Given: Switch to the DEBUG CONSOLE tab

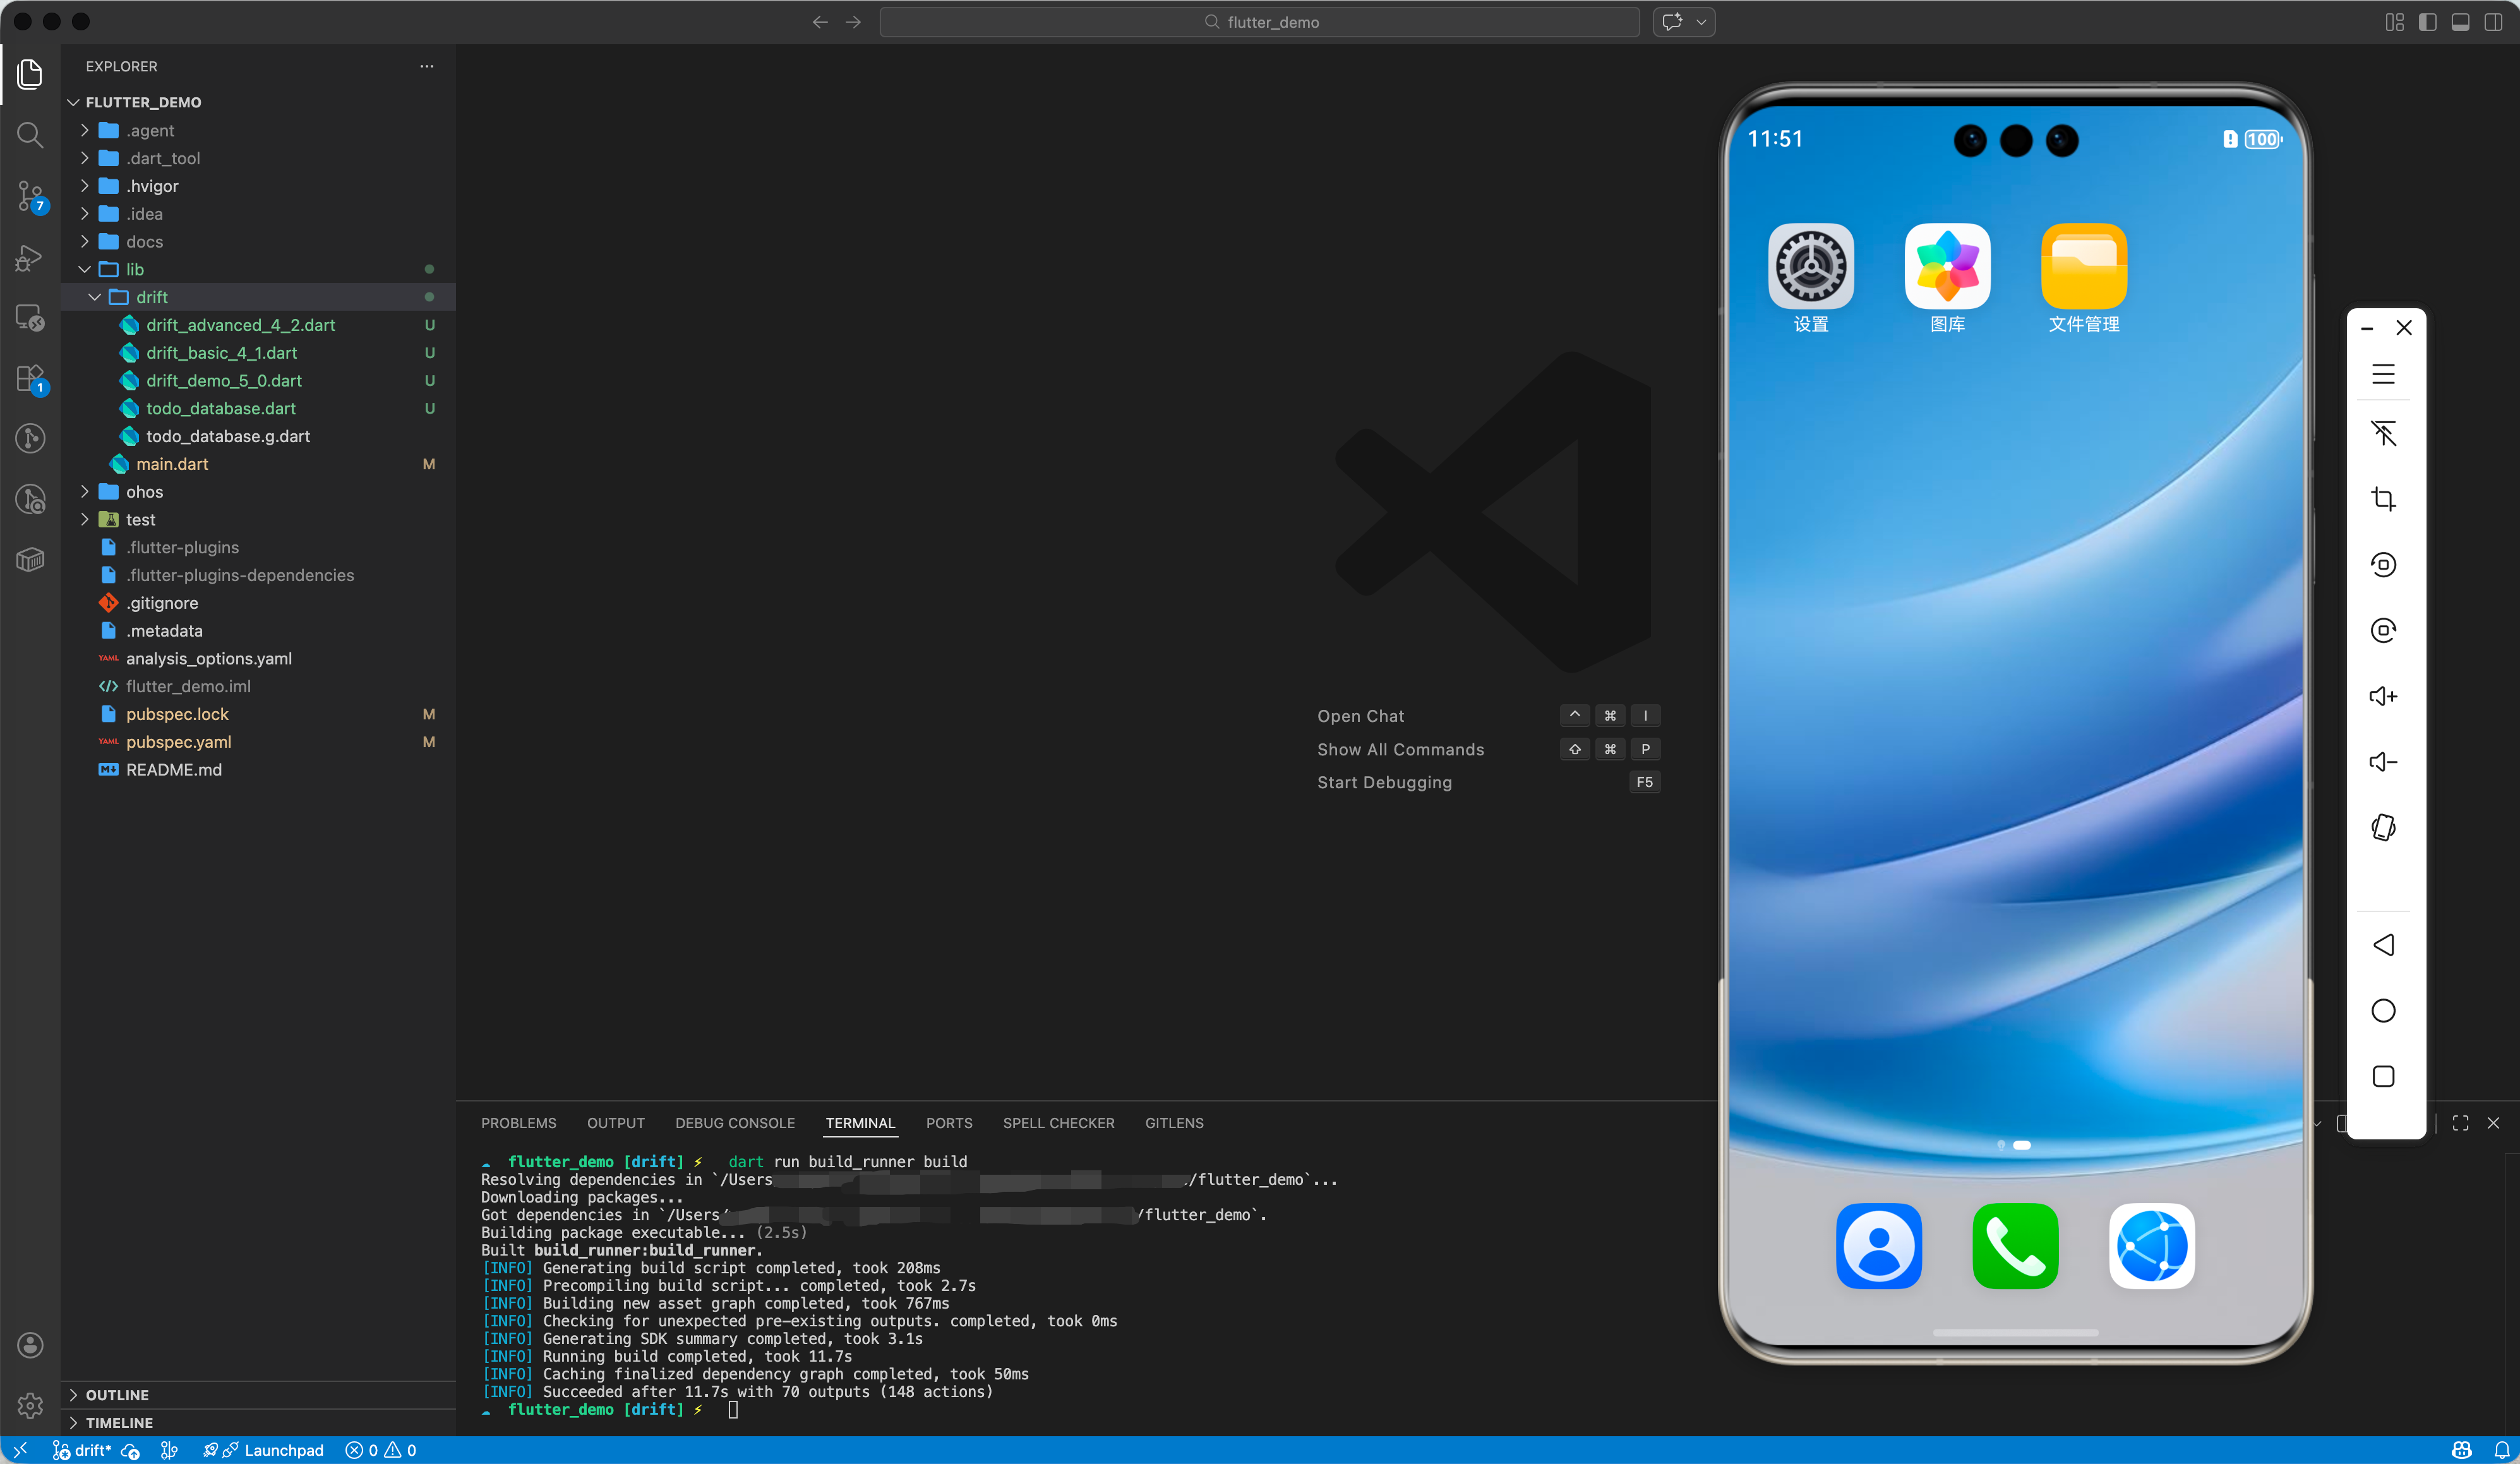Looking at the screenshot, I should point(735,1123).
